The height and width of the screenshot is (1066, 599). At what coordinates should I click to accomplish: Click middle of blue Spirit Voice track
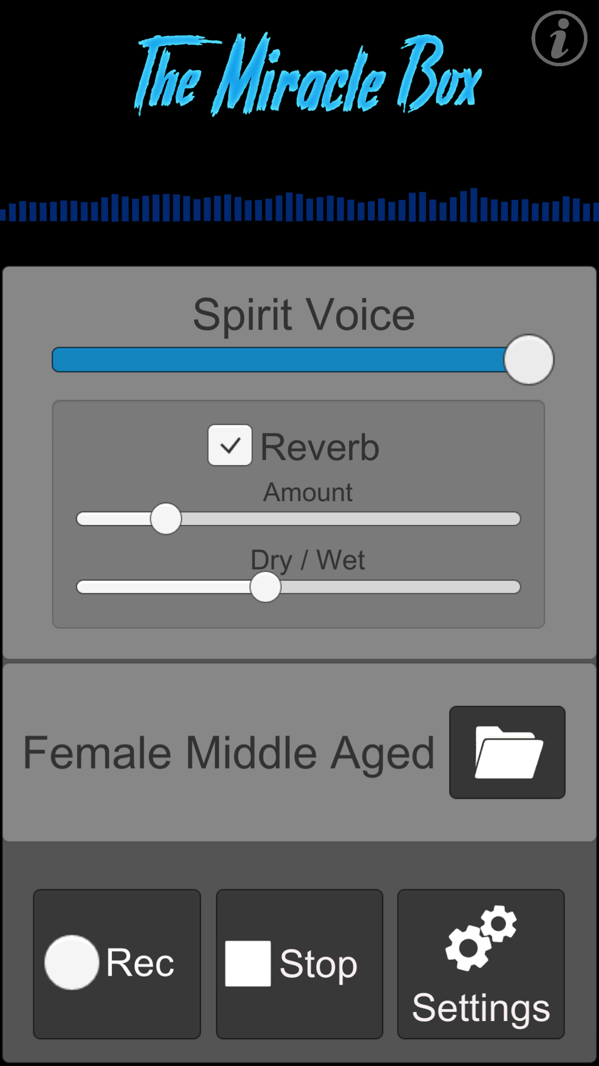tap(279, 360)
